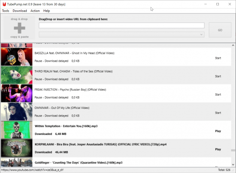236x173 pixels.
Task: Click the scrollbar down arrow
Action: tap(233, 164)
